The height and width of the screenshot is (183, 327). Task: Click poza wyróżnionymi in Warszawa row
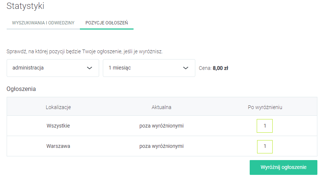161,146
